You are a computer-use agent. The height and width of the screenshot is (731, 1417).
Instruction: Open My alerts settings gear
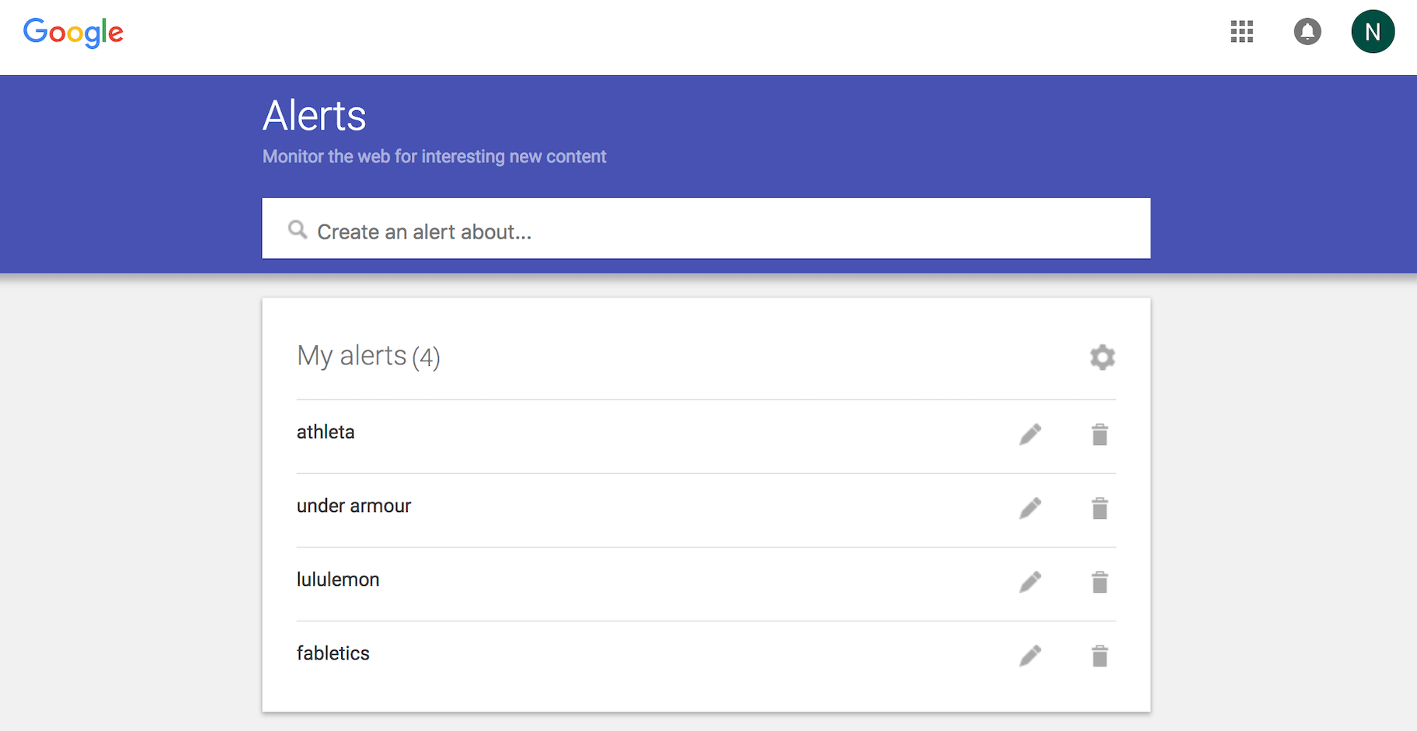pyautogui.click(x=1102, y=357)
